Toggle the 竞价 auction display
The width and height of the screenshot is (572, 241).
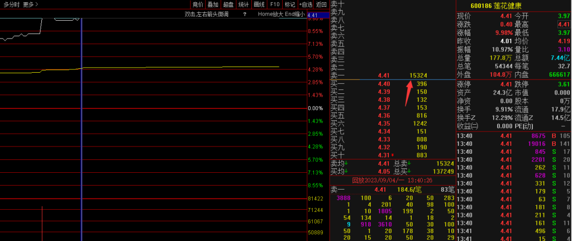tap(198, 4)
